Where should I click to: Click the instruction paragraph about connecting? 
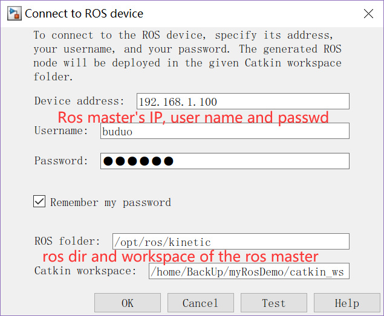click(x=187, y=56)
